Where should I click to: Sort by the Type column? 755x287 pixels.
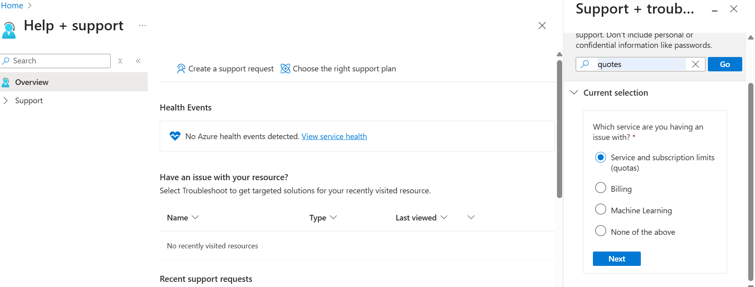[323, 218]
